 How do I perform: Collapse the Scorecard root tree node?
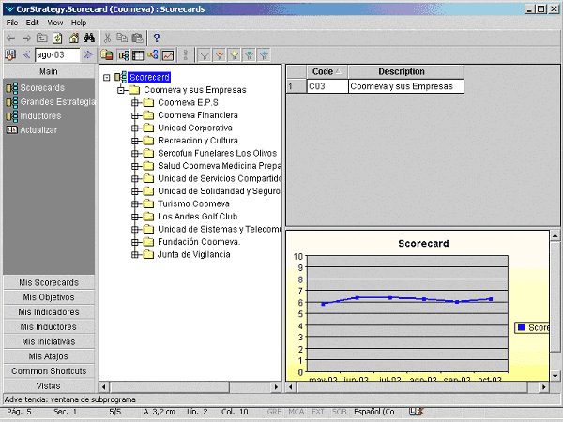[107, 77]
